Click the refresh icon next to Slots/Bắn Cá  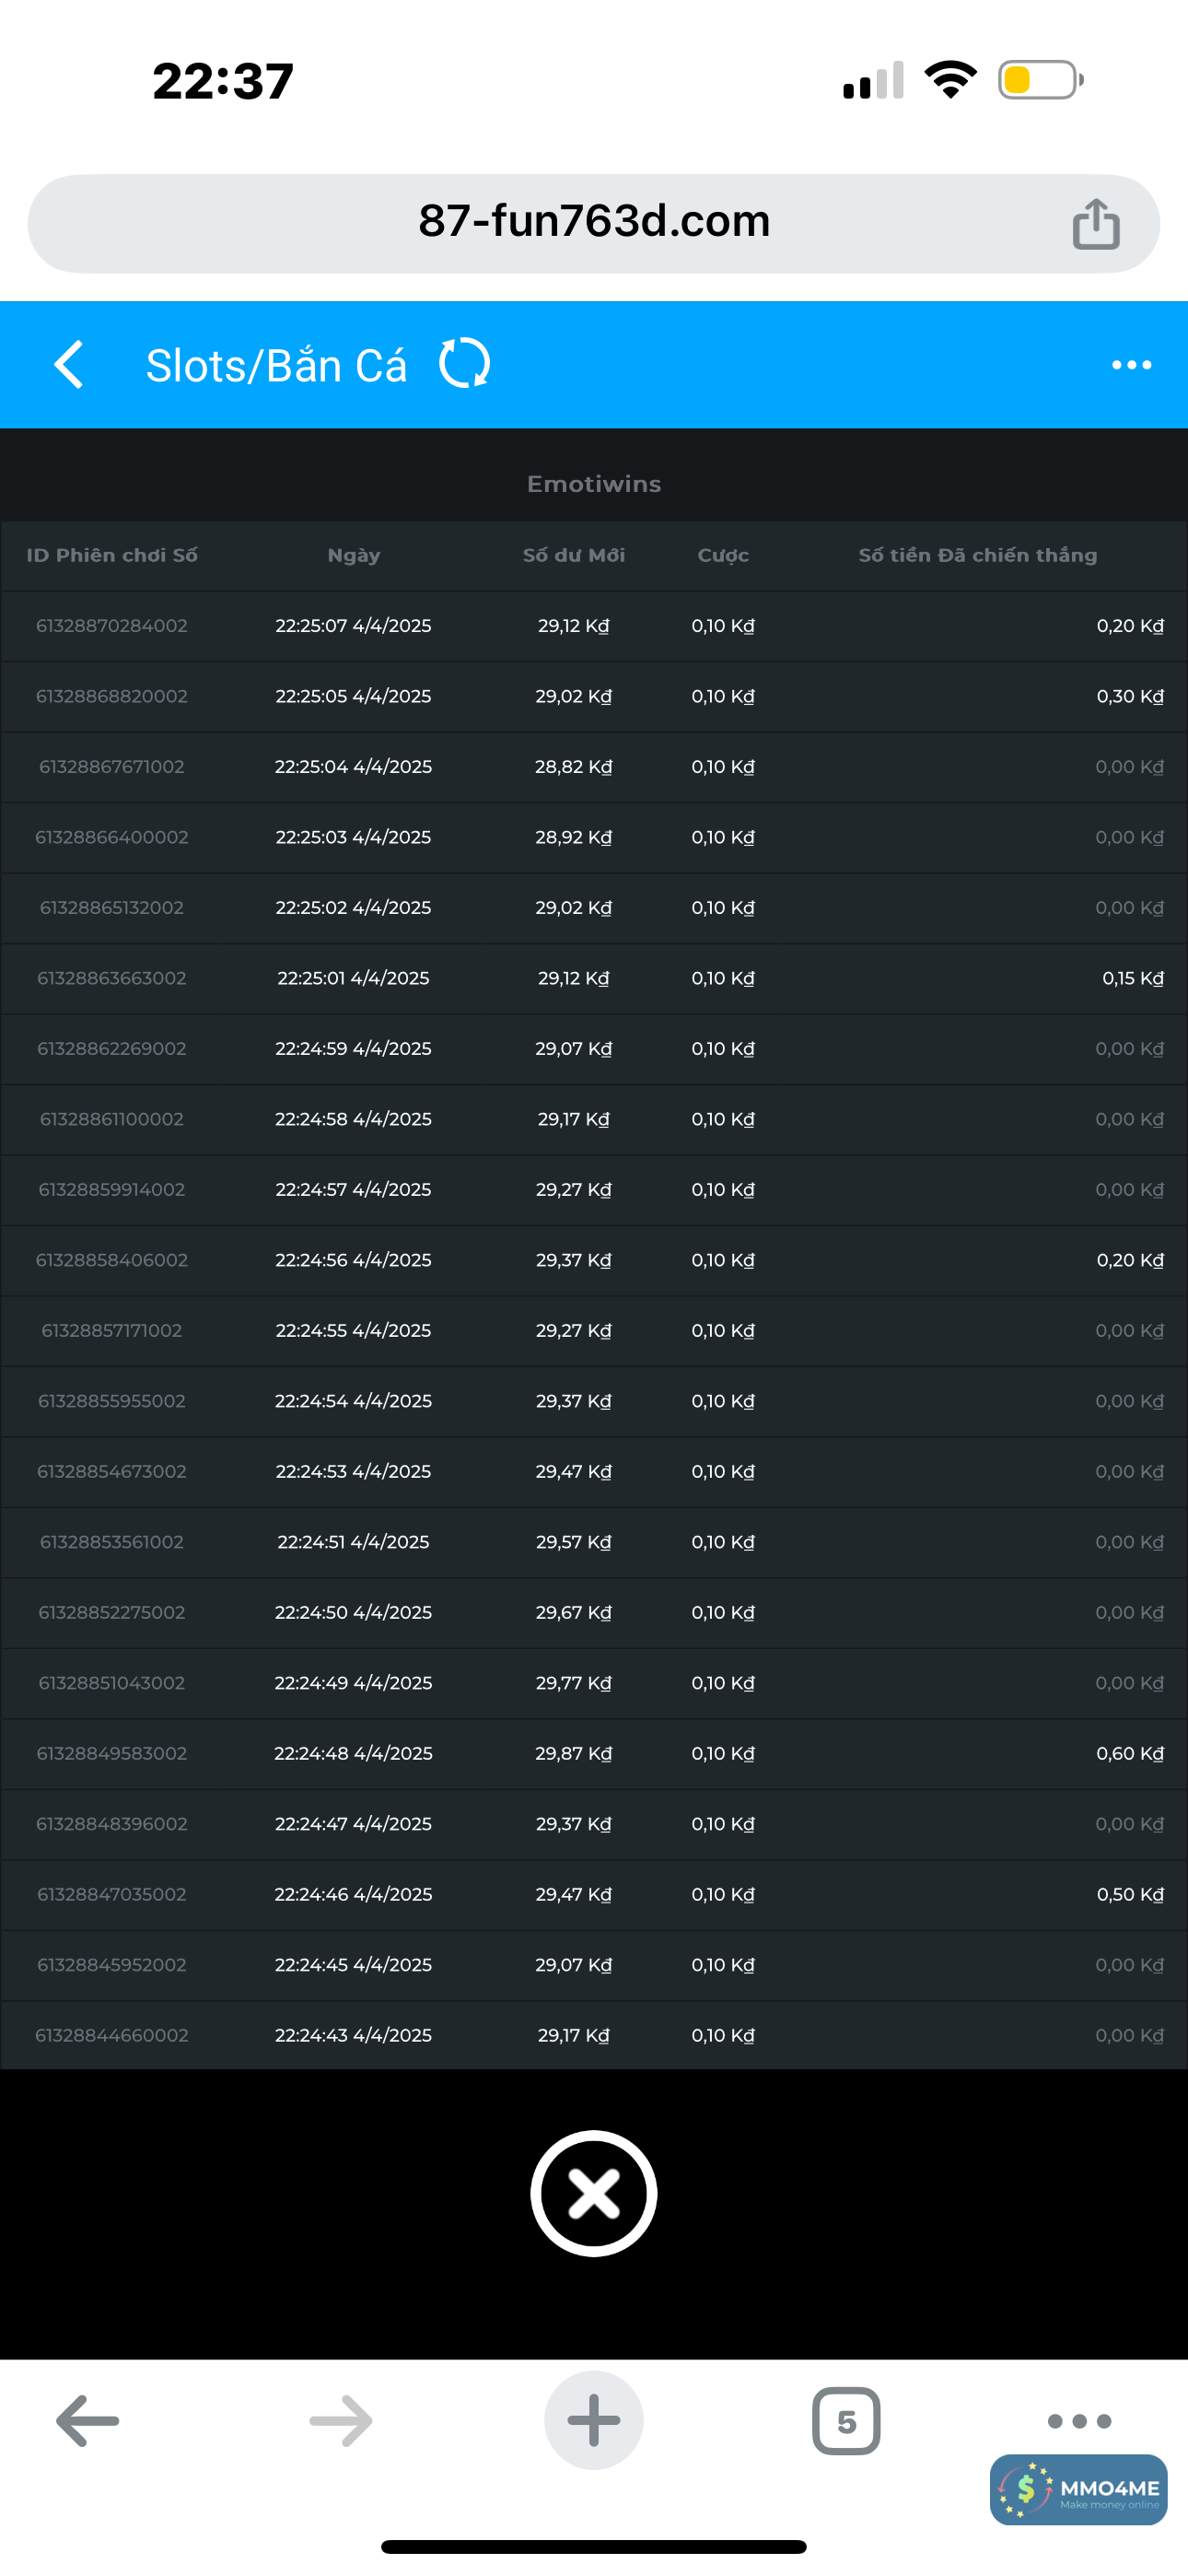point(464,363)
